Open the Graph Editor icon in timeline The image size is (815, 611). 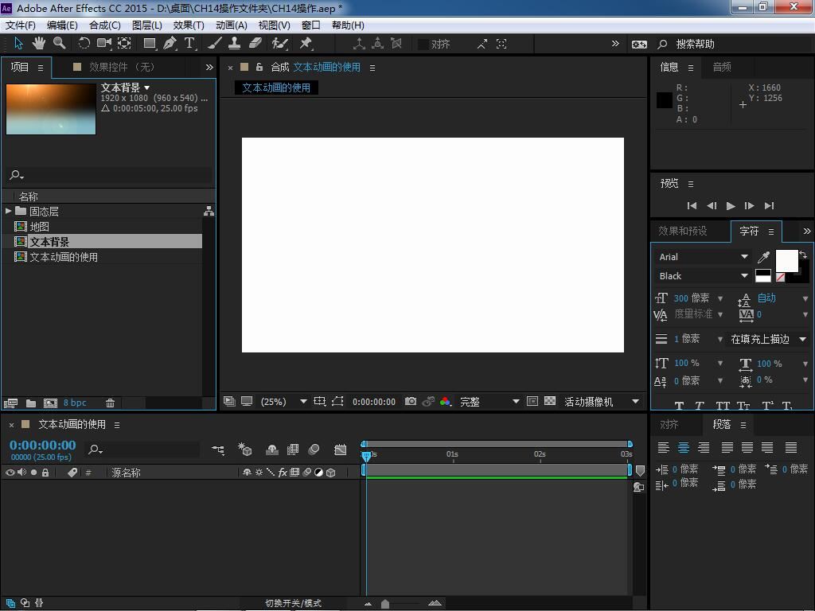pos(341,449)
